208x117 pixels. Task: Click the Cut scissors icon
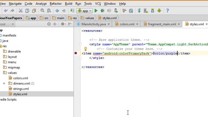coord(20,11)
